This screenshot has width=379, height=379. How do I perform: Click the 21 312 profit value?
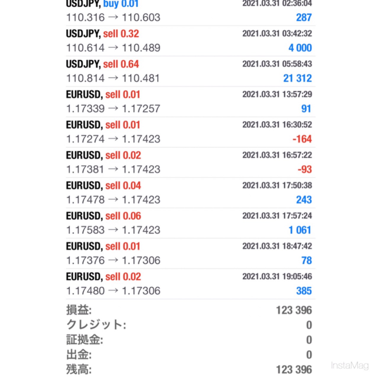(297, 78)
